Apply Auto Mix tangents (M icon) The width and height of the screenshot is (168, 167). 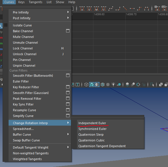click(x=96, y=8)
